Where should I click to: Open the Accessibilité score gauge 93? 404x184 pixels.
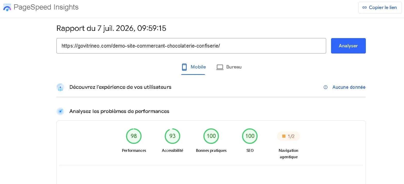[x=172, y=136]
